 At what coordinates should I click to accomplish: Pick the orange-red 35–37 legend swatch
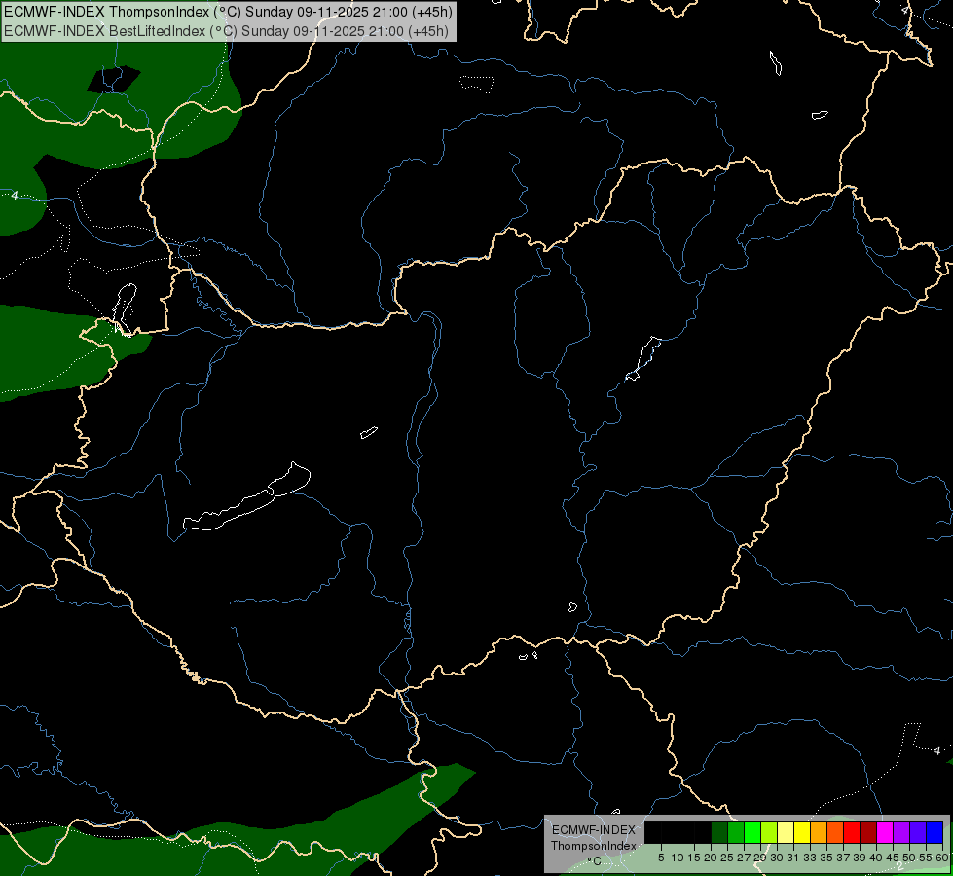835,832
